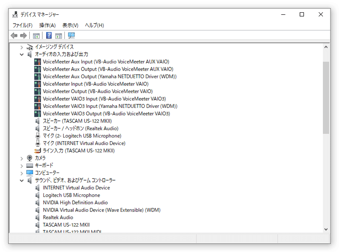This screenshot has width=339, height=252.
Task: Click the speaker icon beside スピーカー (TASCAM US-122 MKII)
Action: point(37,121)
